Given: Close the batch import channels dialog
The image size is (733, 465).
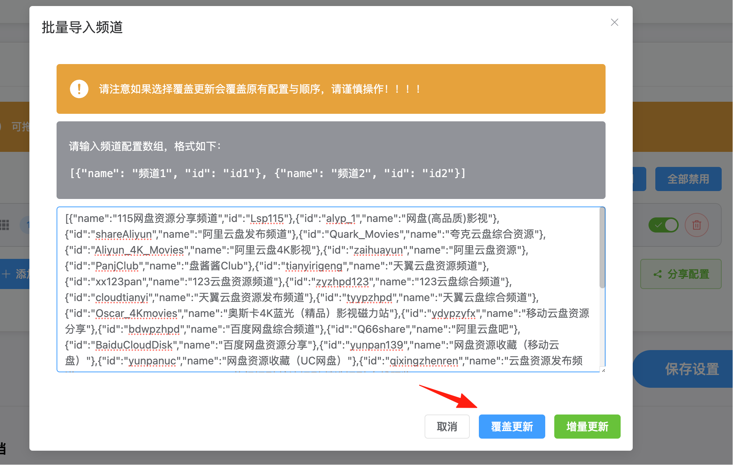Looking at the screenshot, I should pyautogui.click(x=615, y=23).
